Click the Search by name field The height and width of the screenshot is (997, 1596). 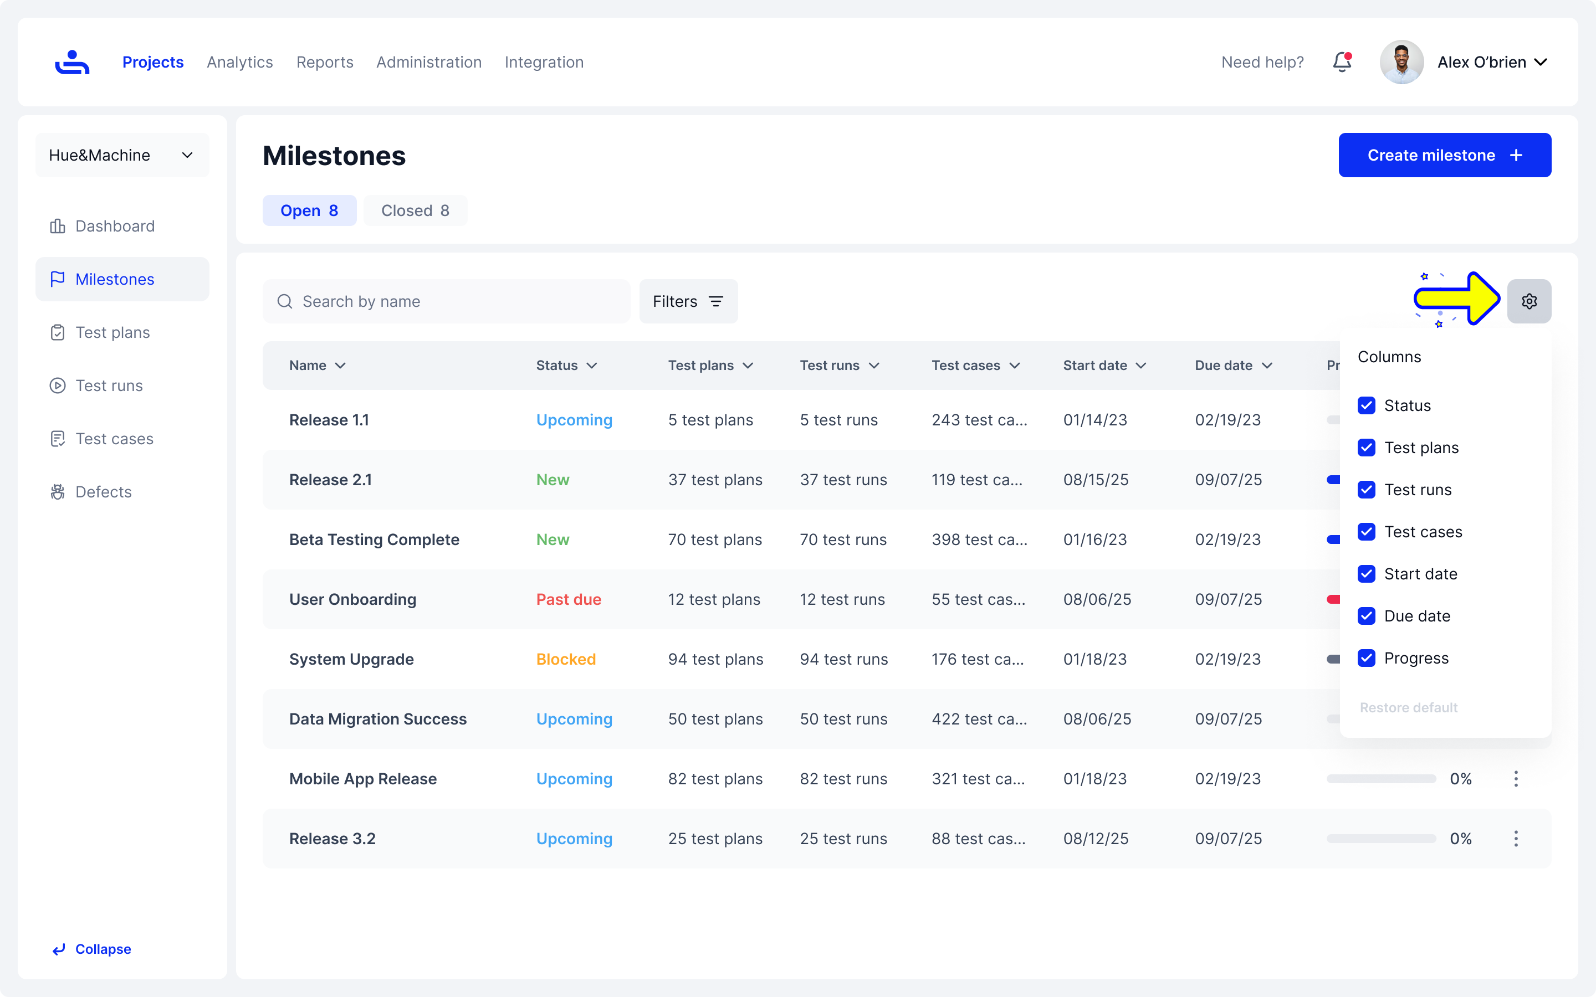tap(447, 301)
